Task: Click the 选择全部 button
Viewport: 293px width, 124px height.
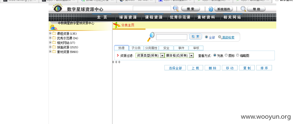Action: tap(175, 68)
